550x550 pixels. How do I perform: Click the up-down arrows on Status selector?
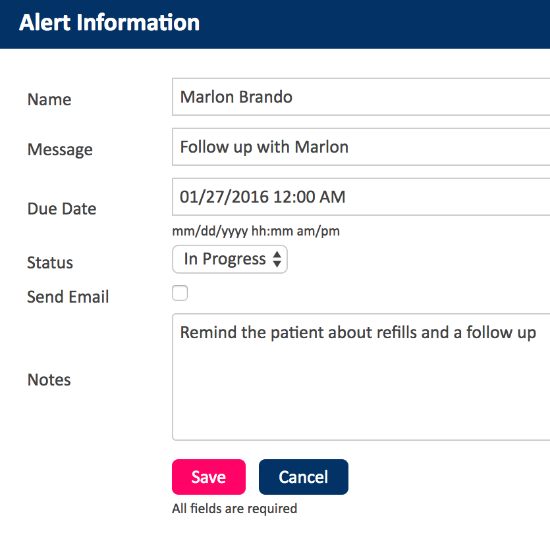tap(277, 259)
